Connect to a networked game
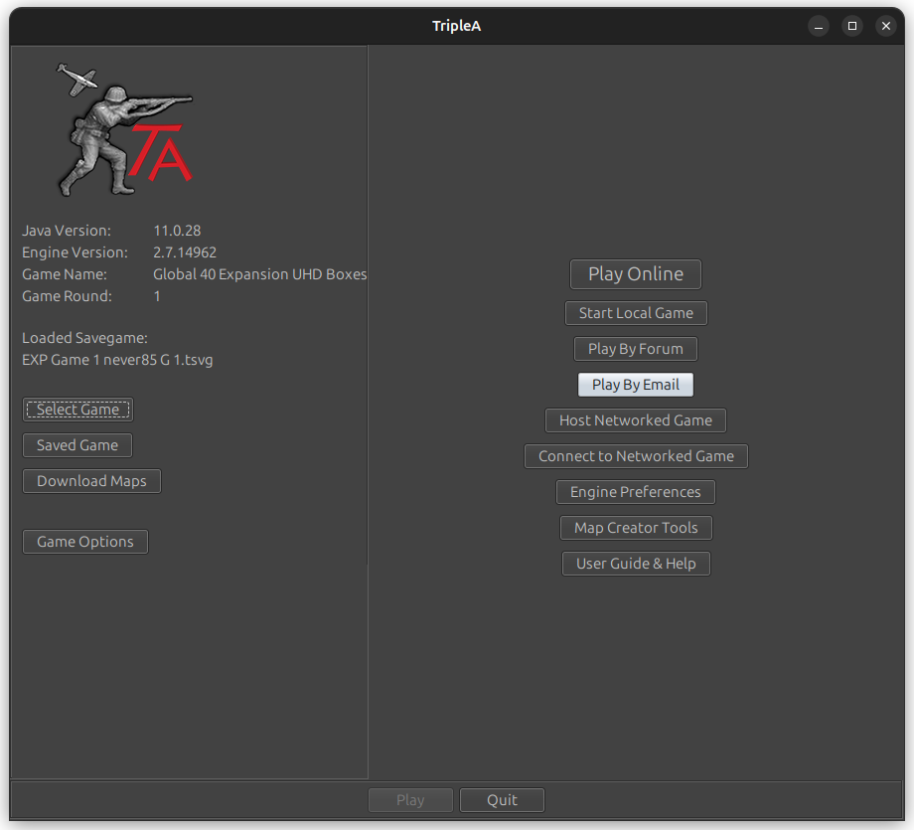The width and height of the screenshot is (914, 830). pyautogui.click(x=635, y=455)
